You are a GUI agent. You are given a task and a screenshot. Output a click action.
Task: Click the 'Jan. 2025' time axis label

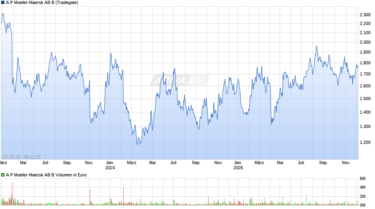(238, 165)
